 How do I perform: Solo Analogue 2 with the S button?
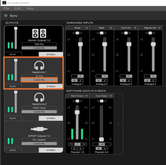tap(105, 80)
